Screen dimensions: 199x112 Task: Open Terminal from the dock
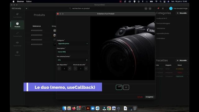[83, 108]
